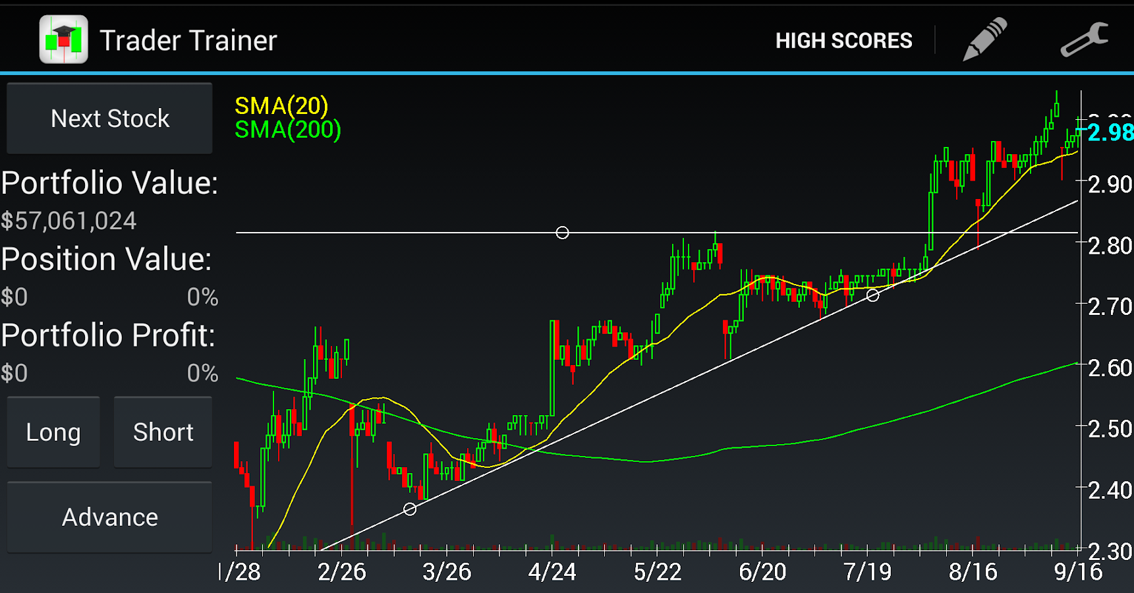Select the Trader Trainer title
Screen dimensions: 1134x593
[188, 40]
